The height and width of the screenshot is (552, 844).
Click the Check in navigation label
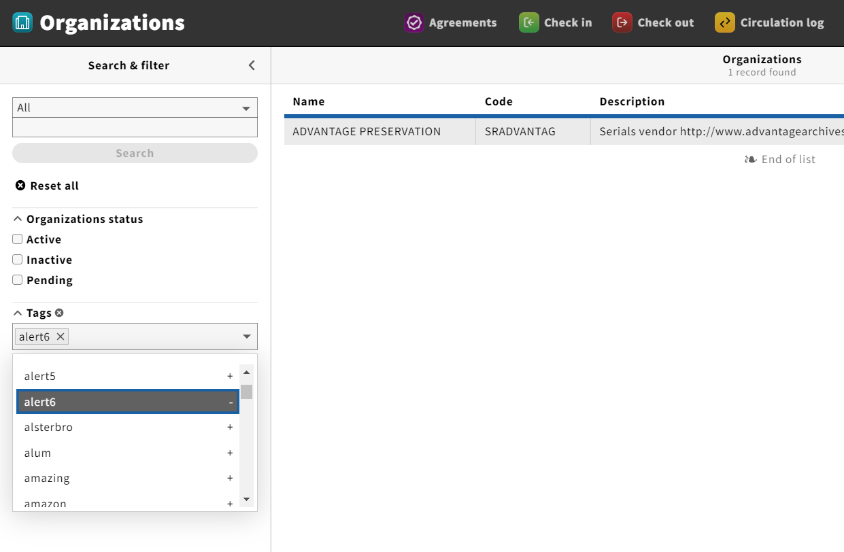(568, 22)
